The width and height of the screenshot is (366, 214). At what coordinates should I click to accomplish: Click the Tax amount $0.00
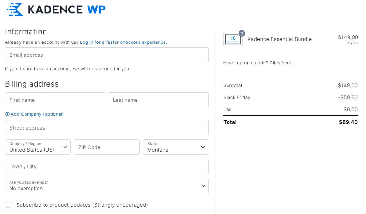[x=351, y=110]
